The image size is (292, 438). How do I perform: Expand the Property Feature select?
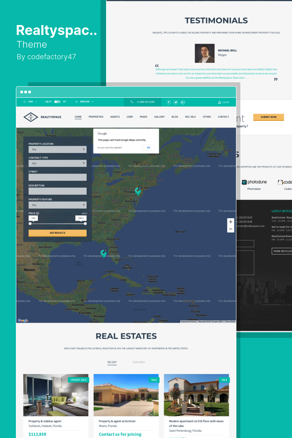tap(58, 205)
